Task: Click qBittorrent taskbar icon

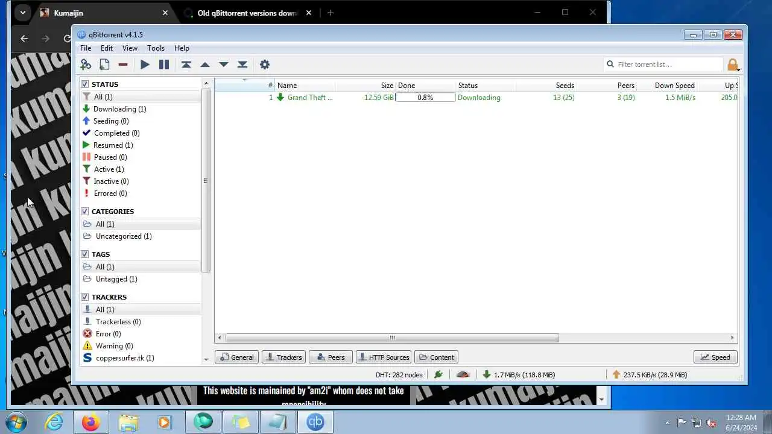Action: point(315,423)
